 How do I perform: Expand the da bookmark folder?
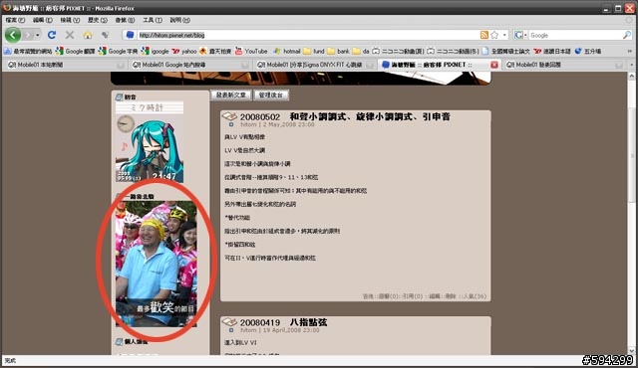point(361,51)
